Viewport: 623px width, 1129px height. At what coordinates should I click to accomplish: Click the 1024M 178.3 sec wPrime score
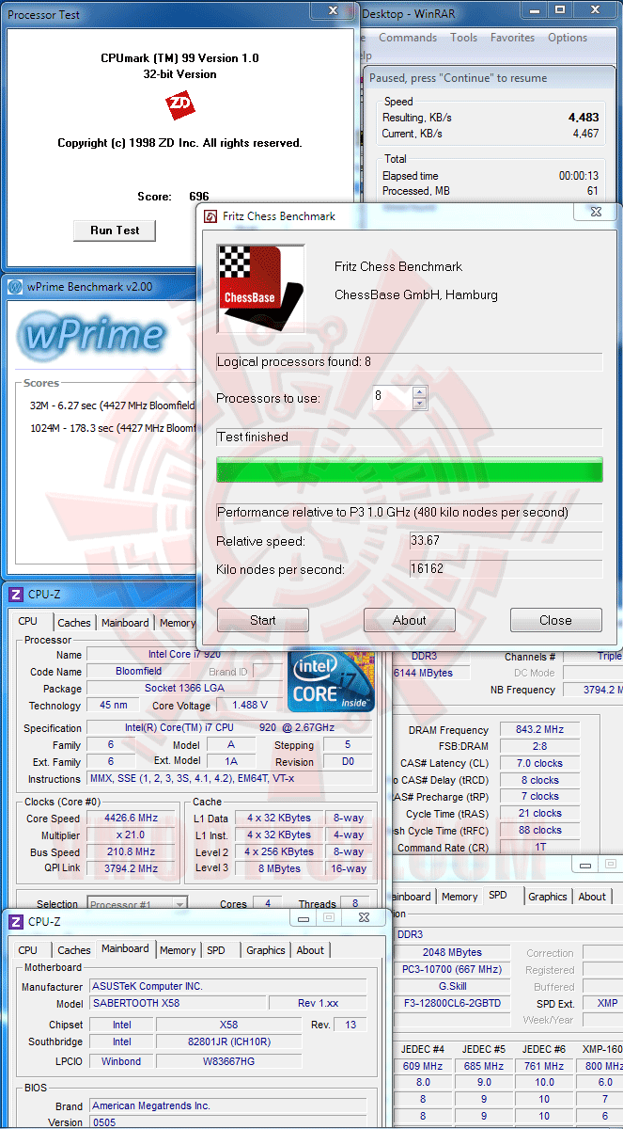(113, 428)
